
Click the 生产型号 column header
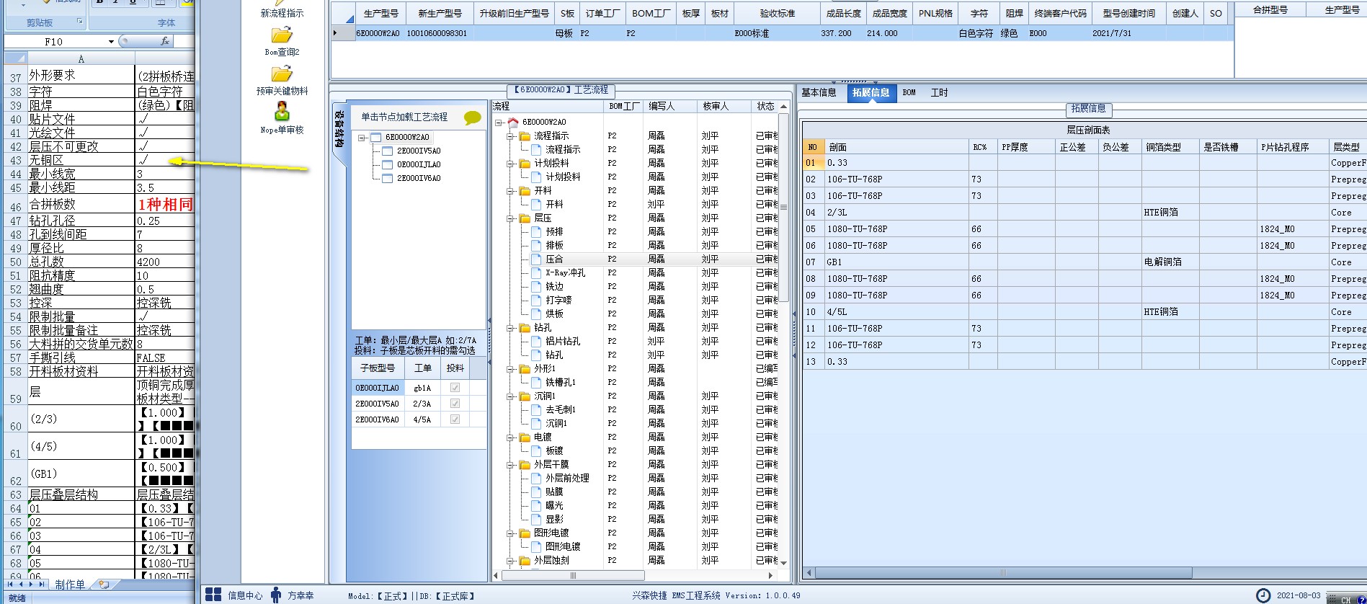tap(380, 13)
